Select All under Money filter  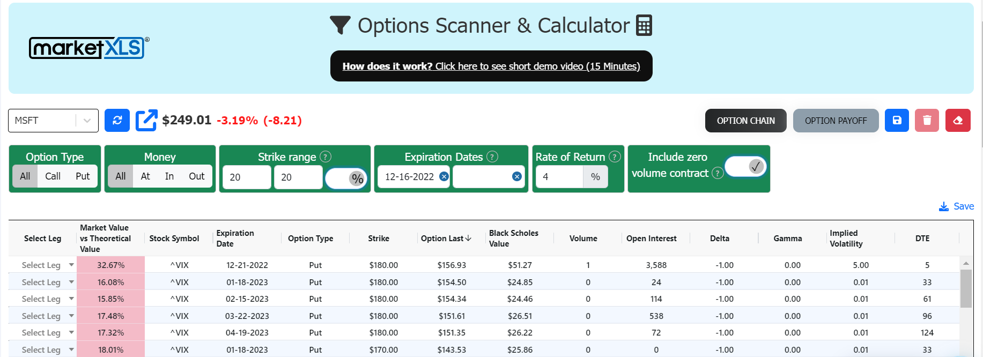[121, 176]
